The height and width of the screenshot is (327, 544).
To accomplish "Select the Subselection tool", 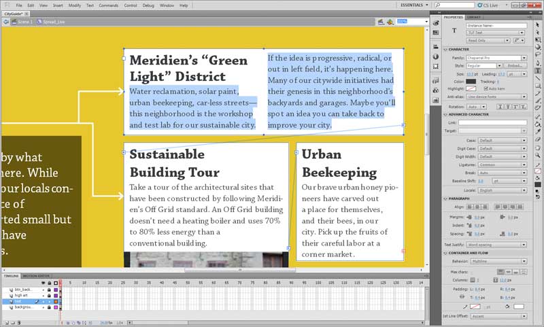I will pos(538,33).
